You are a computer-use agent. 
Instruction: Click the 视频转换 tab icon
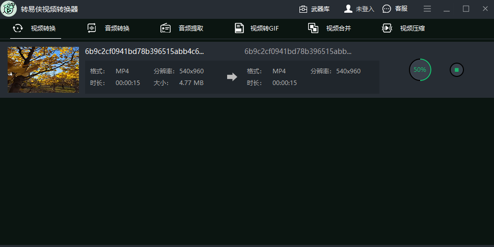point(18,29)
